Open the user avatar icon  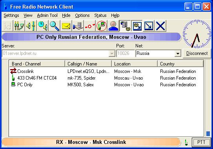point(113,26)
